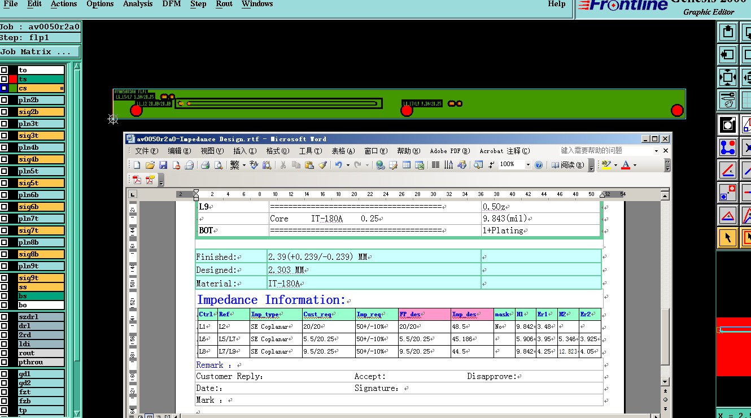Viewport: 751px width, 418px height.
Task: Click the ruler tab selector box
Action: [133, 195]
